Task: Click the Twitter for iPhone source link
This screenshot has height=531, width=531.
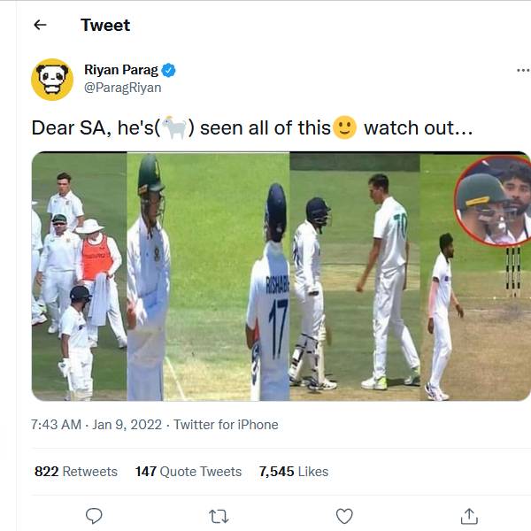Action: [226, 425]
